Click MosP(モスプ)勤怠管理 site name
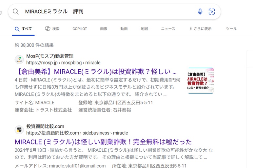The width and height of the screenshot is (253, 168). 50,56
